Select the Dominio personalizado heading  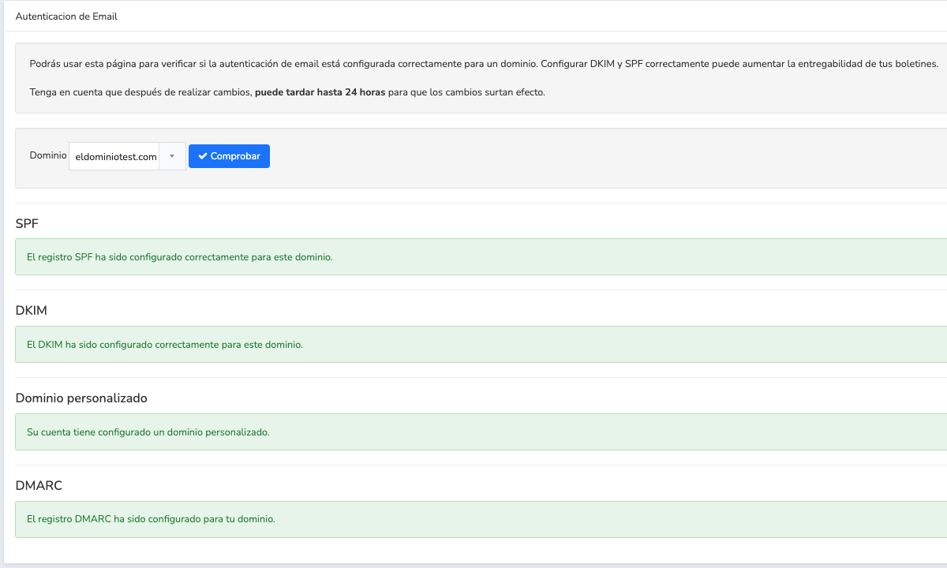tap(81, 398)
